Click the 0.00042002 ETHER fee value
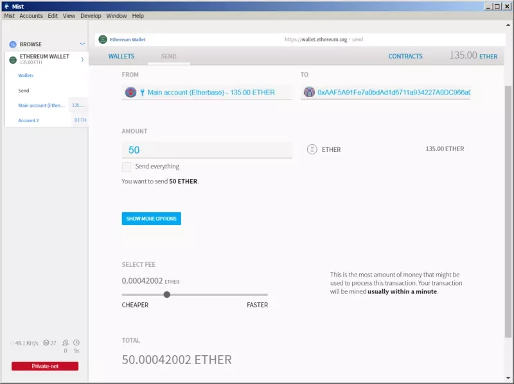The width and height of the screenshot is (514, 384). 150,281
